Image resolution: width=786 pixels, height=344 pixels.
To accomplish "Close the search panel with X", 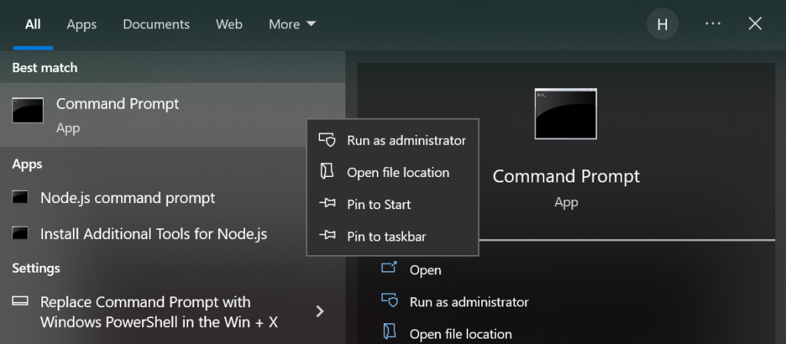I will coord(755,24).
